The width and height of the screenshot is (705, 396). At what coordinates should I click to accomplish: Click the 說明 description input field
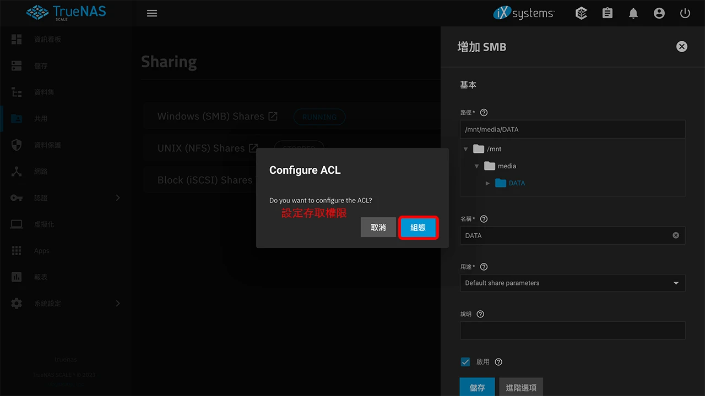pos(572,331)
